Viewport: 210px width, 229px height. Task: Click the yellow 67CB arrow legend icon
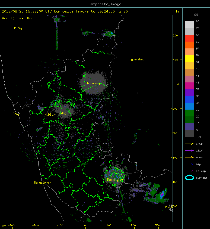pyautogui.click(x=189, y=144)
